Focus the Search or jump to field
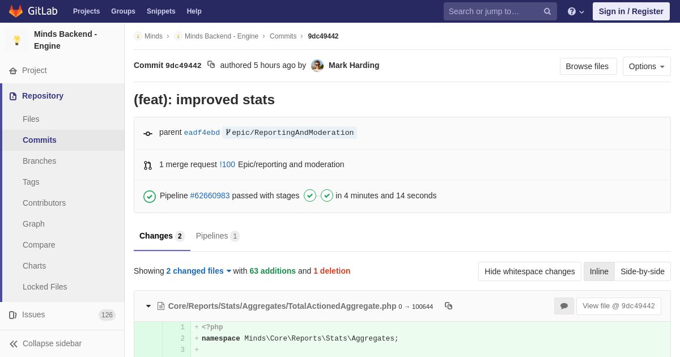Image resolution: width=680 pixels, height=357 pixels. click(x=492, y=11)
